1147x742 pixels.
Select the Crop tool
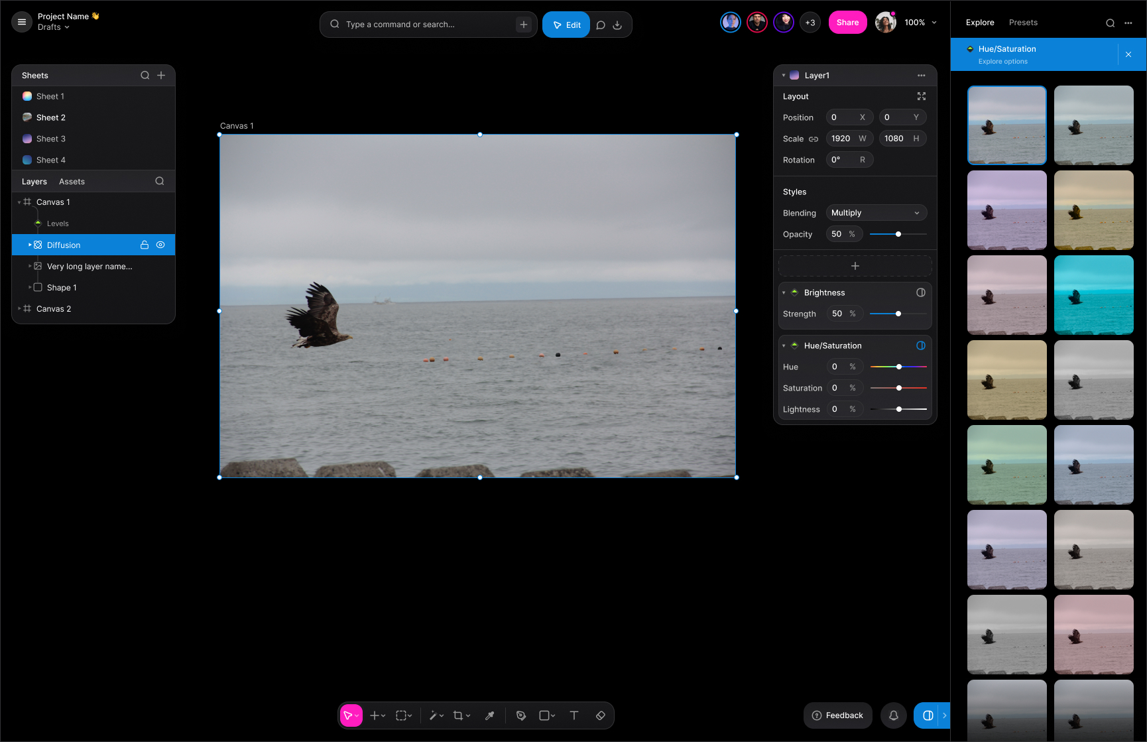point(458,715)
